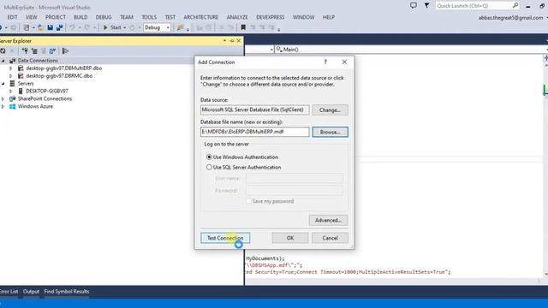Open the ANALYZE menu
The image size is (548, 308).
tap(237, 17)
